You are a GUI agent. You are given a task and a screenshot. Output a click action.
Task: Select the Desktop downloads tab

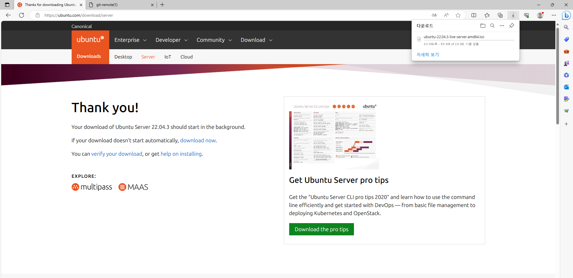coord(123,57)
